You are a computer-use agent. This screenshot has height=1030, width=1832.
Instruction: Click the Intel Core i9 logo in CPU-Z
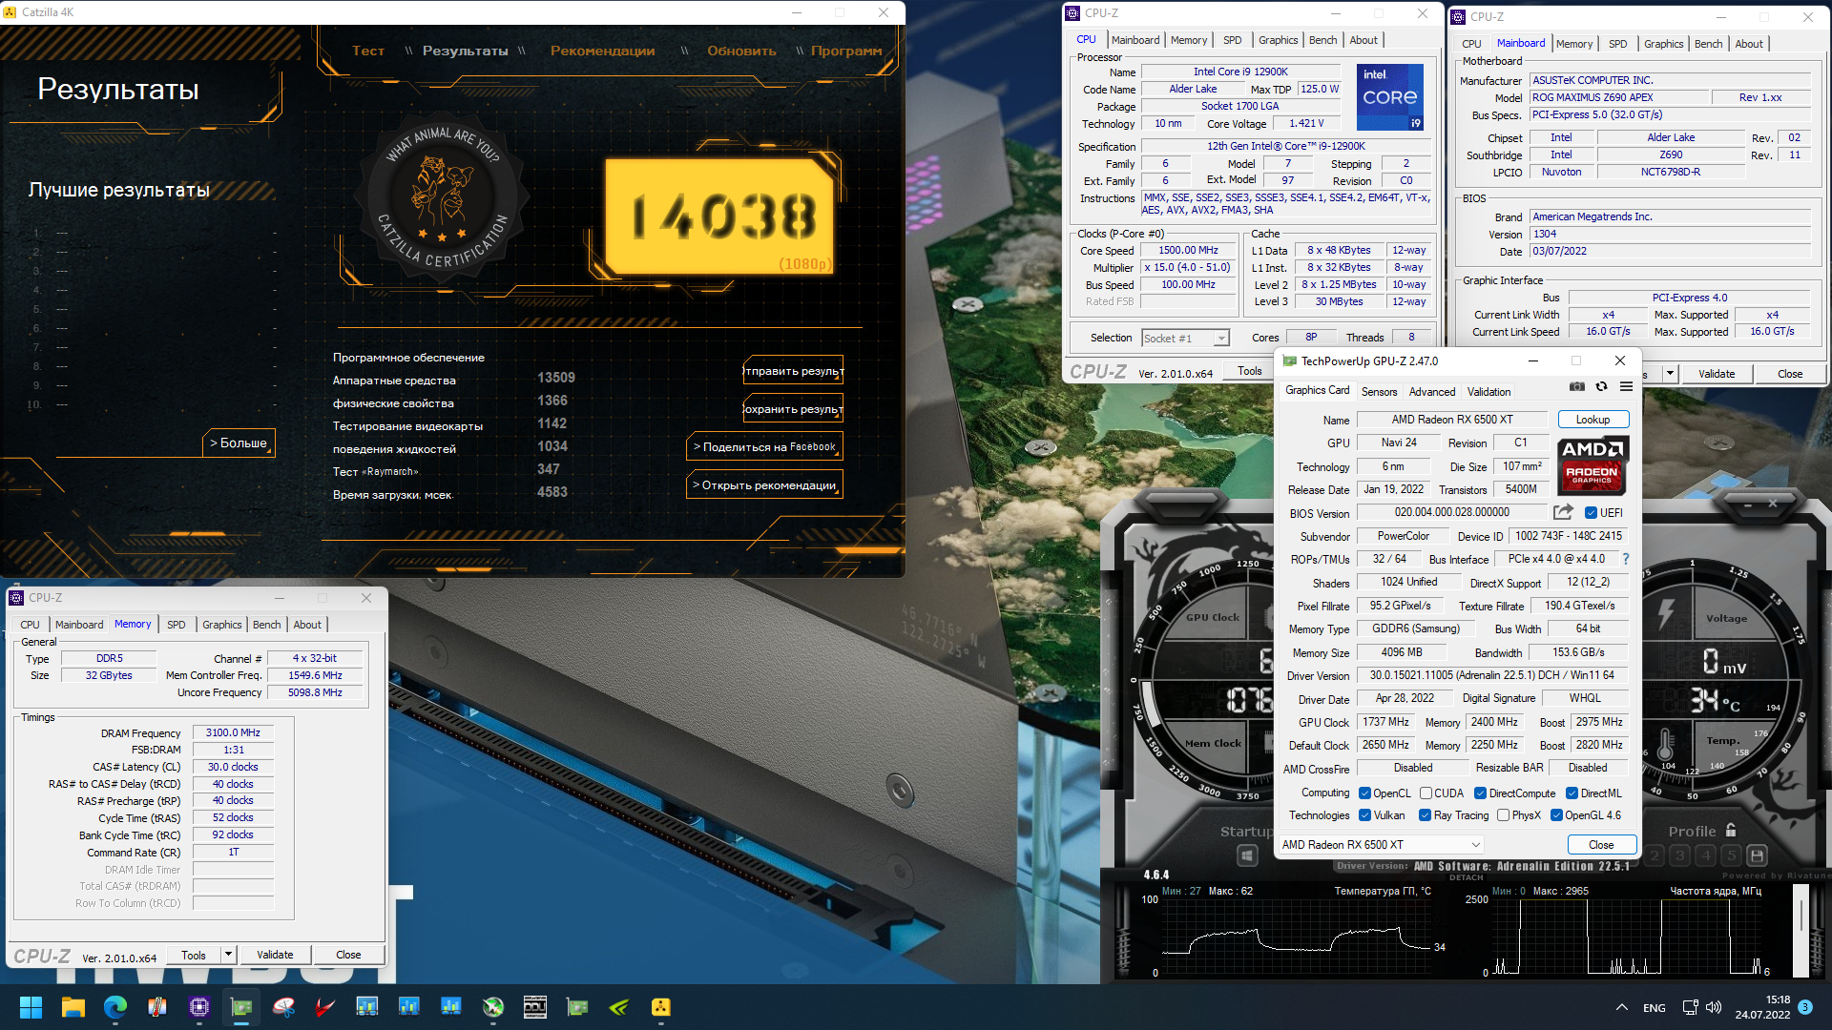pos(1390,97)
